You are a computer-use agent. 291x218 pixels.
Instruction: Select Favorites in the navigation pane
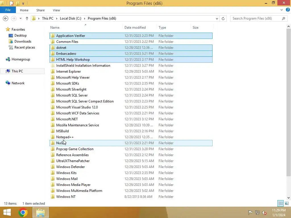[18, 30]
